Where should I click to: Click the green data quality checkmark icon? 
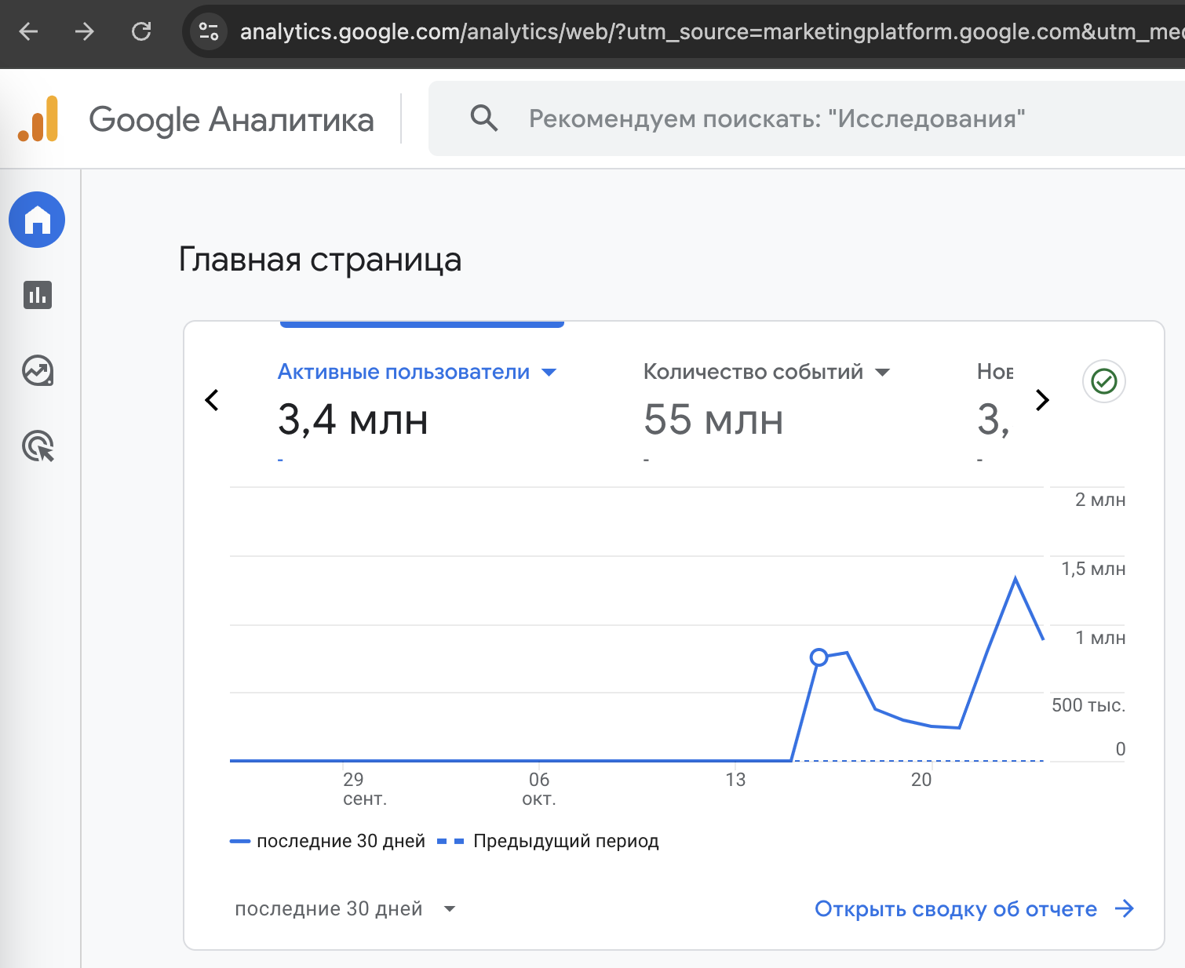tap(1104, 381)
